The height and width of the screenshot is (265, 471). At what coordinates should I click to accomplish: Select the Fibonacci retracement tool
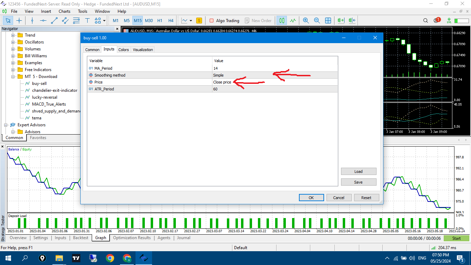[76, 20]
